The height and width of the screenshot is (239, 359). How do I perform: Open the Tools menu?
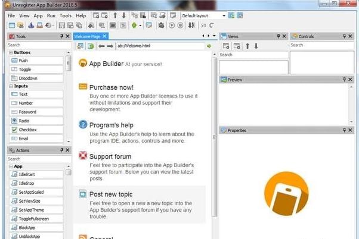coord(66,15)
